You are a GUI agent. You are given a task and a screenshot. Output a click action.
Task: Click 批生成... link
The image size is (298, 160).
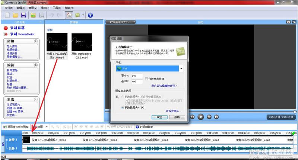tap(12, 115)
